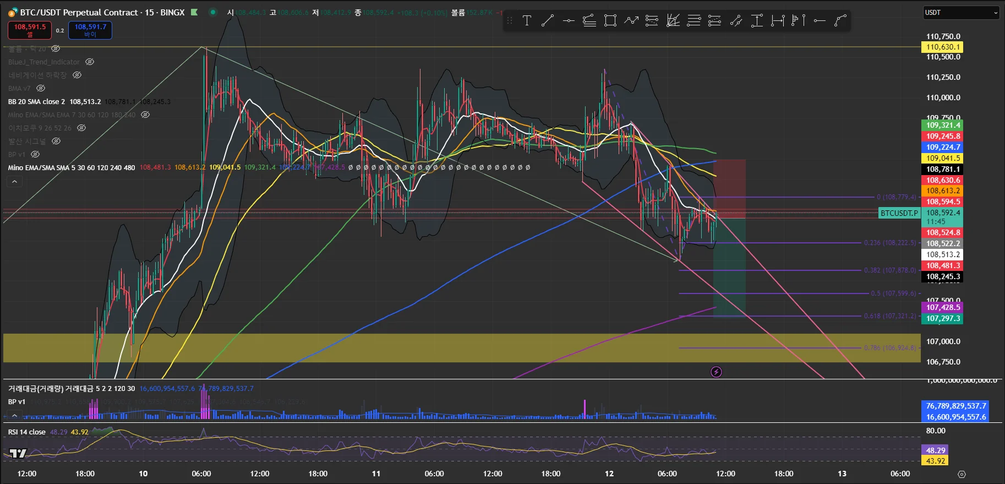Collapse the indicator legend with chevron
Viewport: 1005px width, 484px height.
(14, 182)
